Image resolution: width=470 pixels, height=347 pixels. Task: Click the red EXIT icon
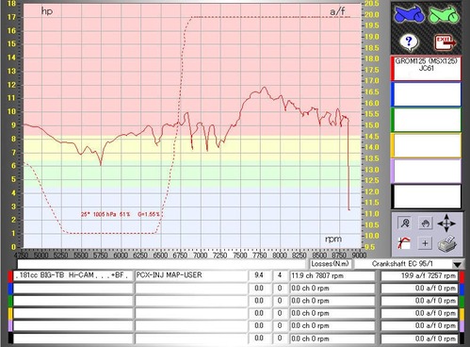pos(446,42)
